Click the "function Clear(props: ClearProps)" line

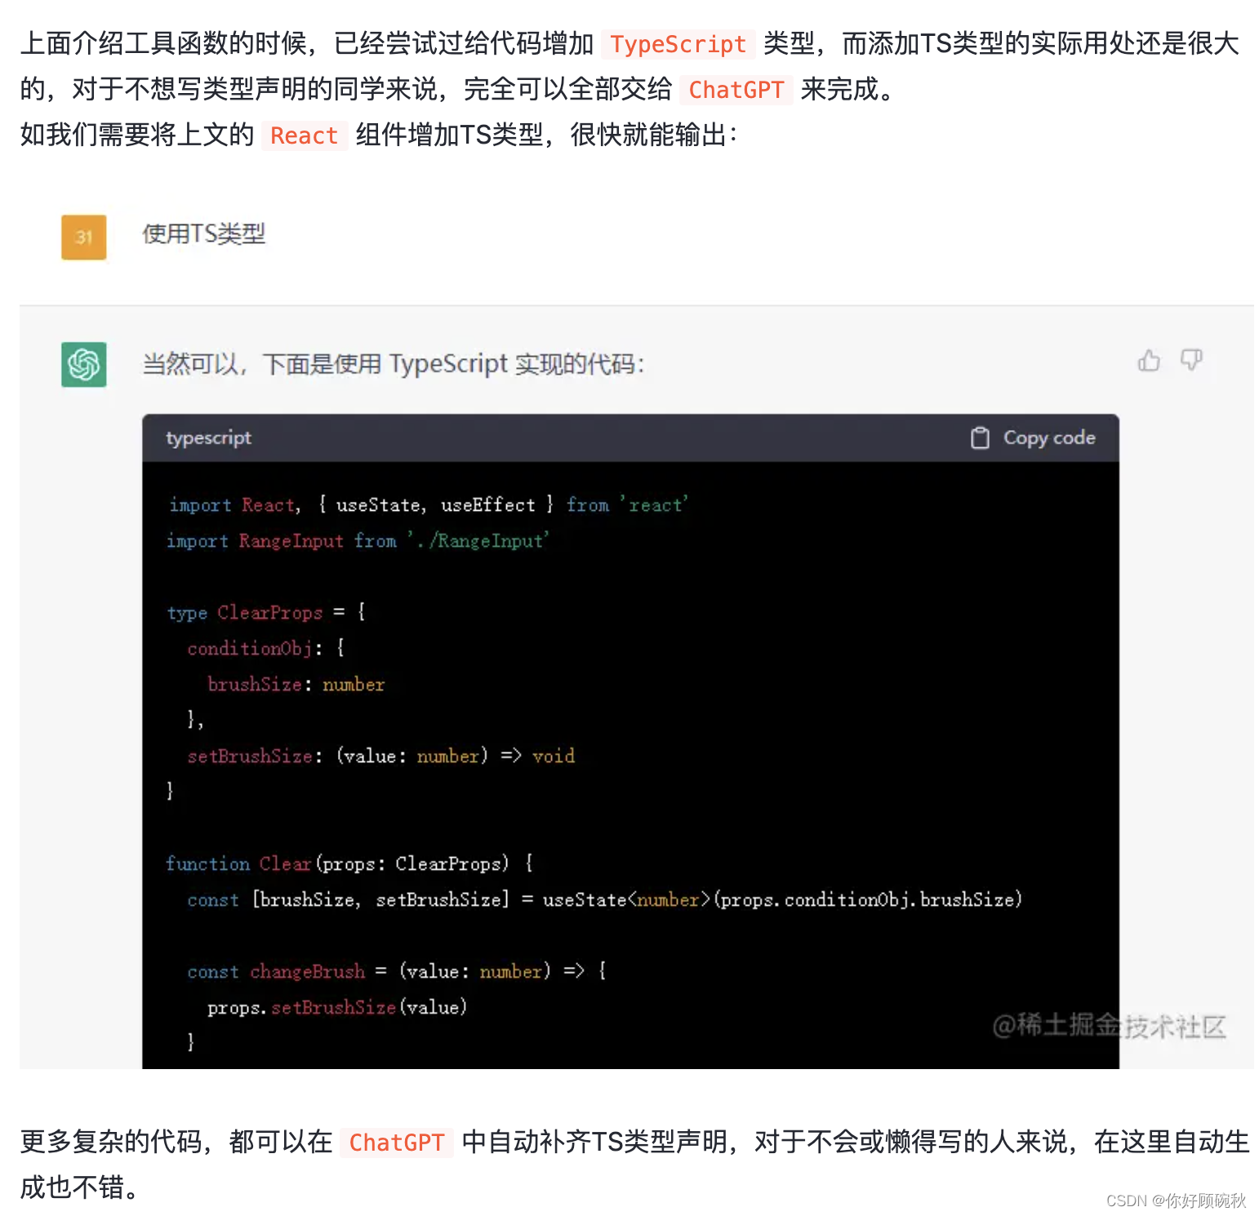349,864
